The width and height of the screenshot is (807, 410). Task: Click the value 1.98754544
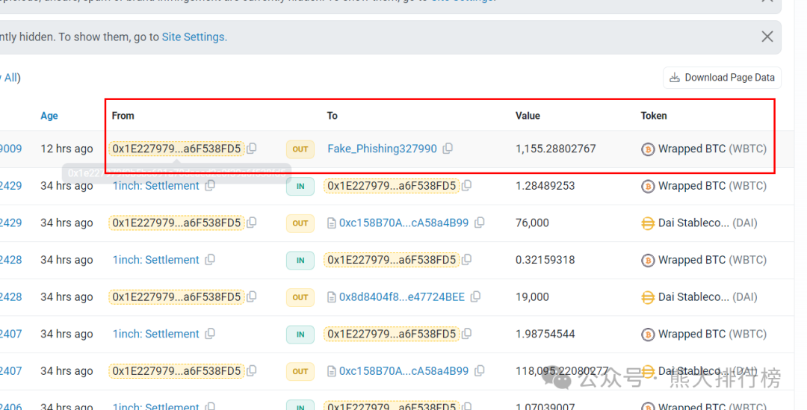tap(545, 334)
